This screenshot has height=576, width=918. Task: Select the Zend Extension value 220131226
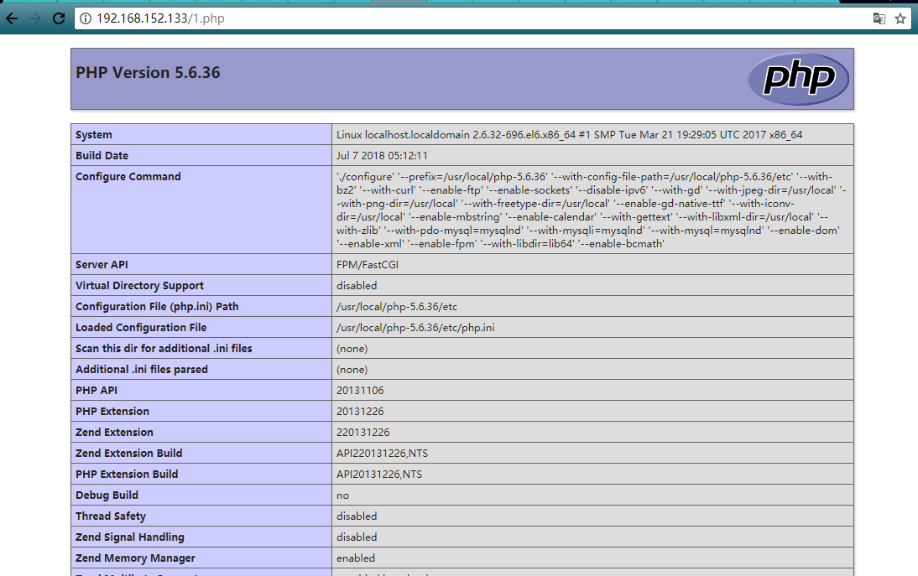coord(363,432)
